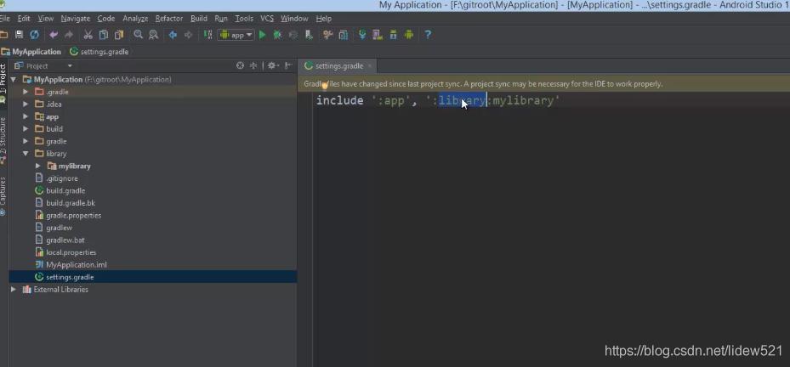Close the settings.gradle editor tab
This screenshot has width=790, height=367.
click(369, 66)
